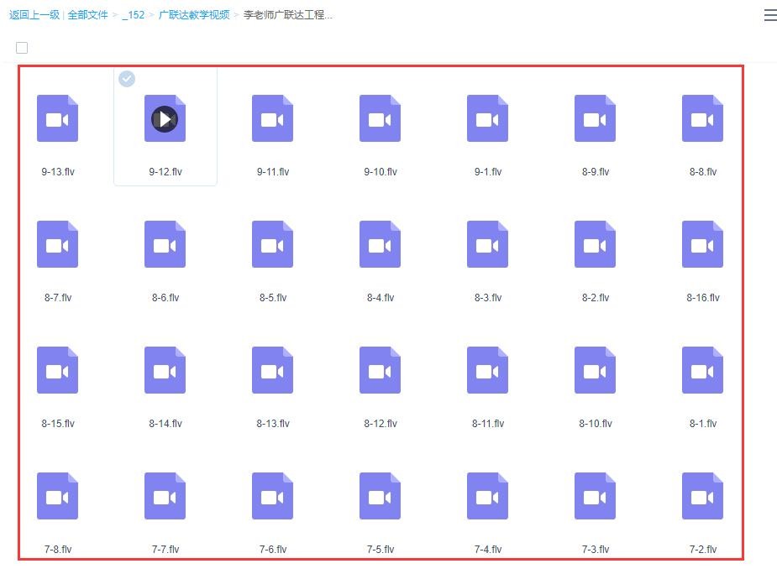Select the 8-9.flv video icon
777x574 pixels.
point(595,118)
